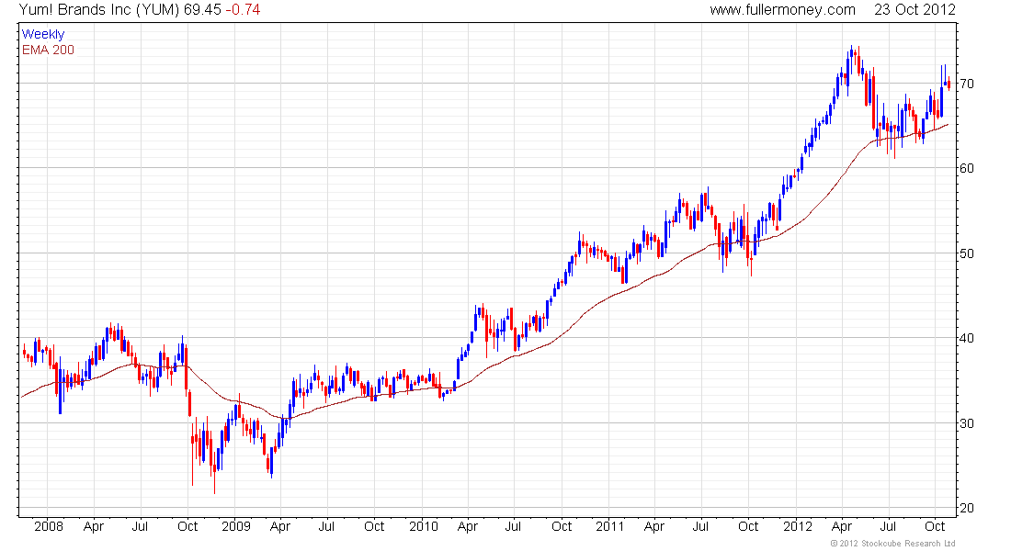Click the Oct label just before 2012

tap(748, 526)
